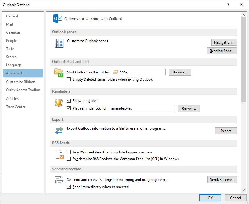This screenshot has height=204, width=249.
Task: Open the Trust Center category
Action: (23, 107)
